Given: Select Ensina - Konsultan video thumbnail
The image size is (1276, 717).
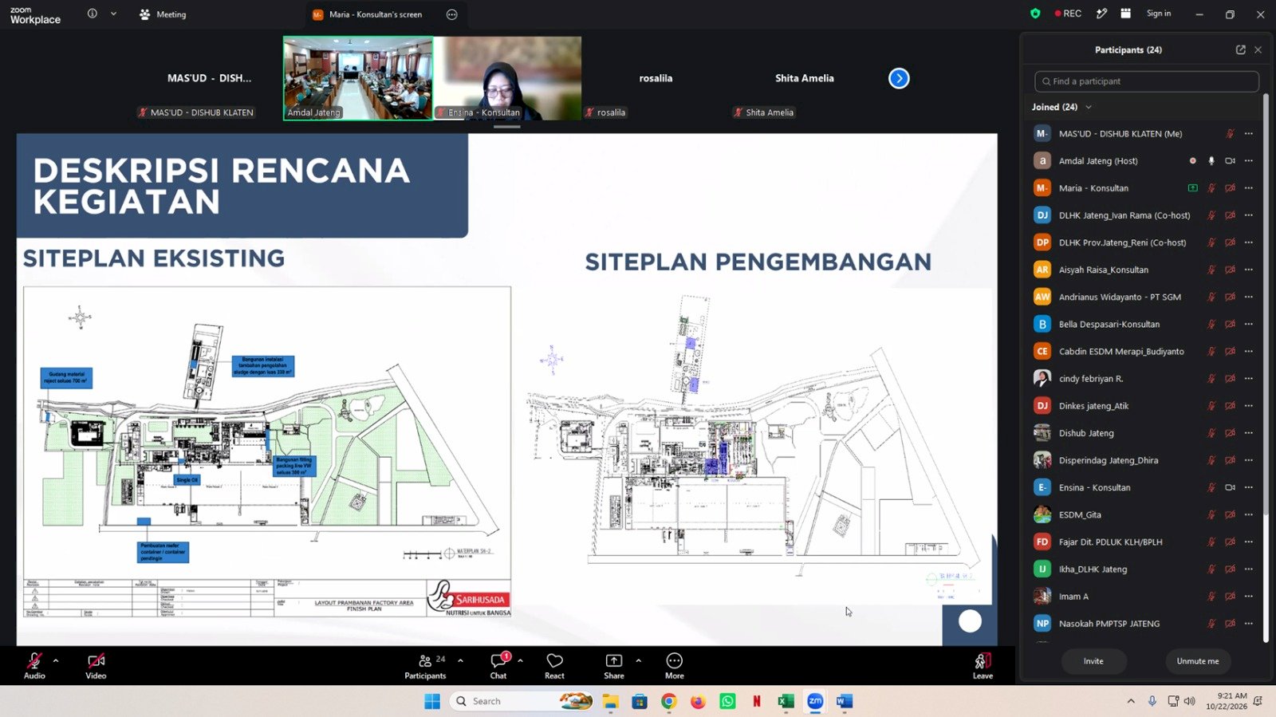Looking at the screenshot, I should coord(507,78).
